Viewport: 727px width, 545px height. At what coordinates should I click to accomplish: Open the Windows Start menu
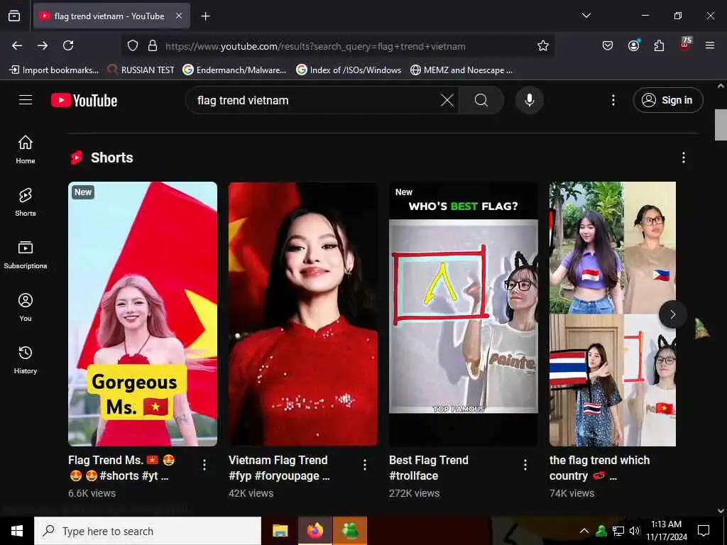17,531
